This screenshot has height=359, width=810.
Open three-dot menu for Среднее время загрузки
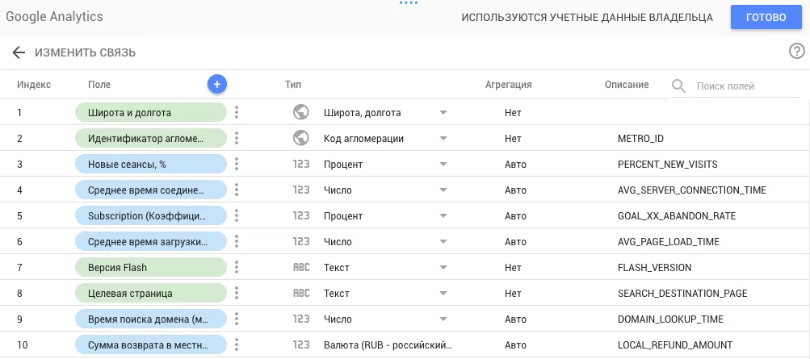(237, 241)
